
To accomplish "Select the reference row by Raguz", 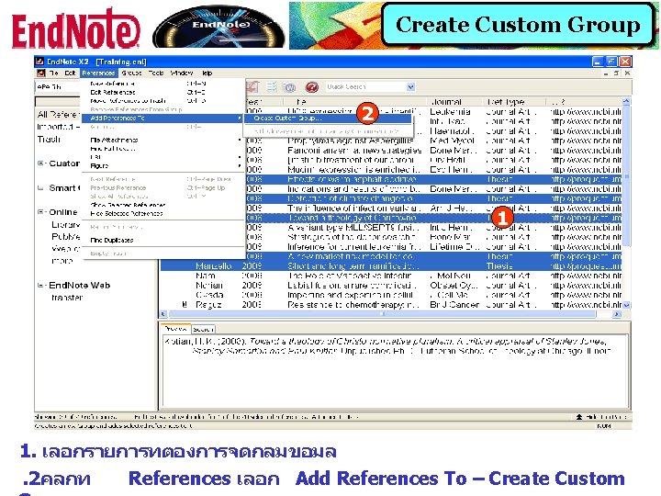I will pos(391,305).
